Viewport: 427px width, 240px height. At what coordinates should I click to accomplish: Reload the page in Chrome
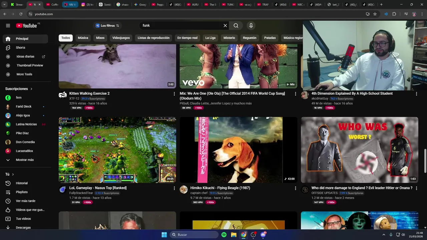tap(21, 14)
